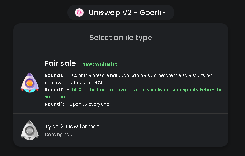The width and height of the screenshot is (245, 156).
Task: Click the bold green word before
Action: (207, 90)
